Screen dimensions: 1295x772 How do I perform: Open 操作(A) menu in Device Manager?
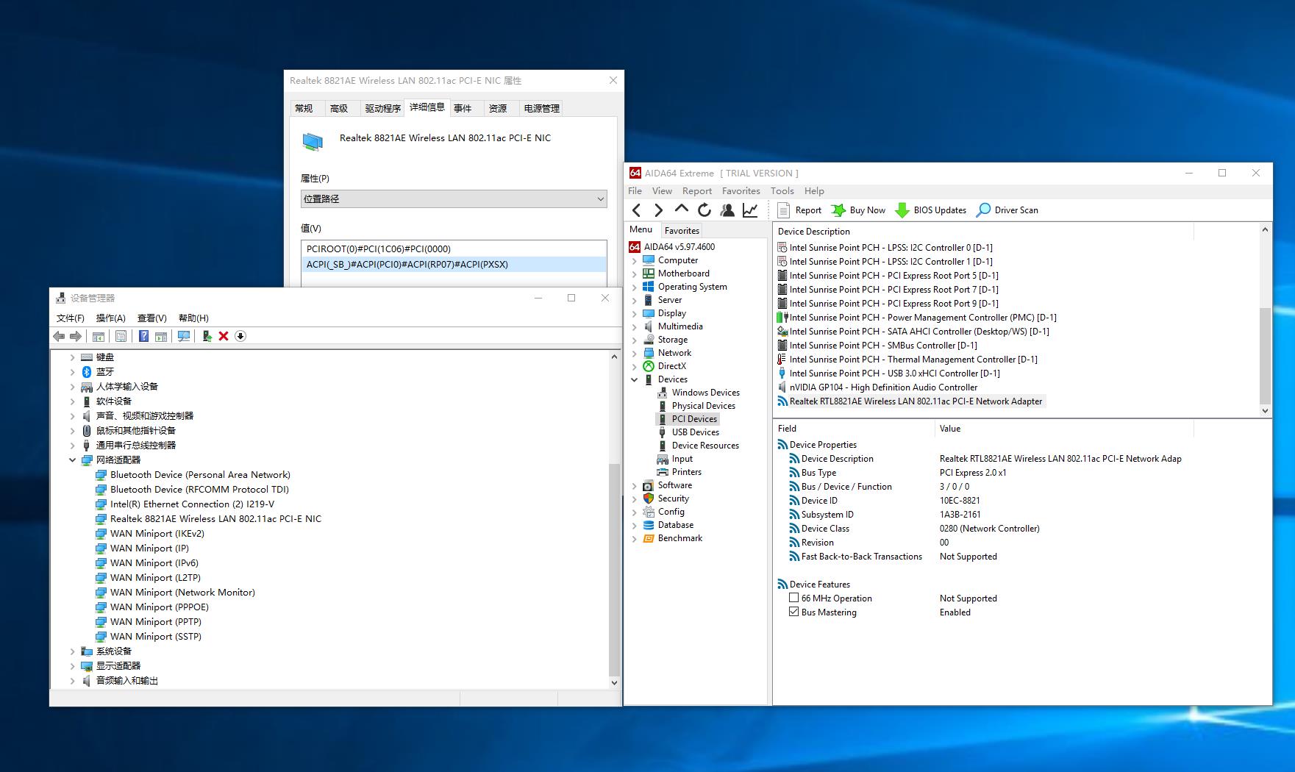(110, 318)
